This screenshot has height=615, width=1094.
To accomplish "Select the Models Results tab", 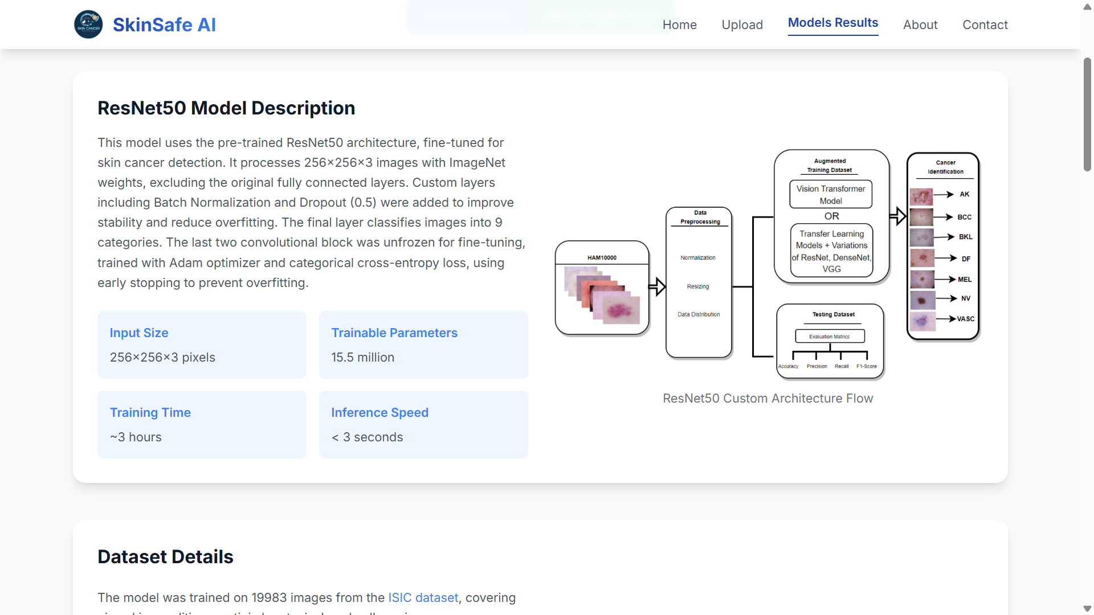I will pyautogui.click(x=832, y=23).
